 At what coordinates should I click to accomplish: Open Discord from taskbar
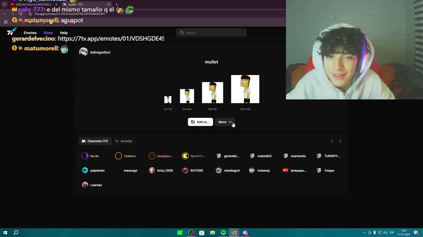click(245, 233)
